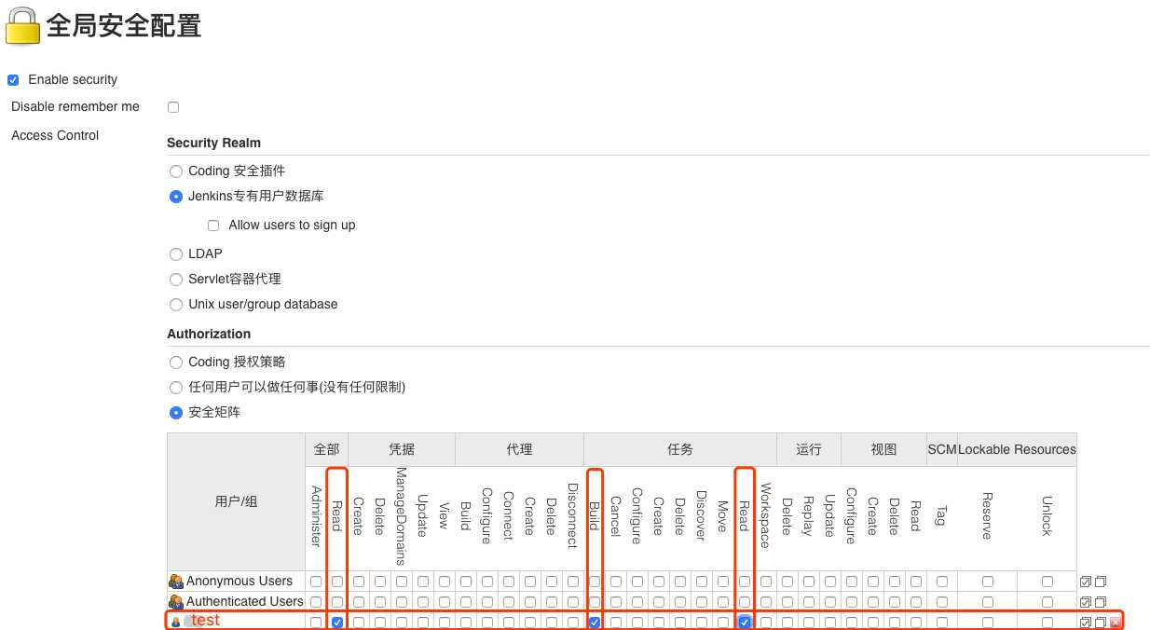Click the SCM column group header

pos(942,449)
